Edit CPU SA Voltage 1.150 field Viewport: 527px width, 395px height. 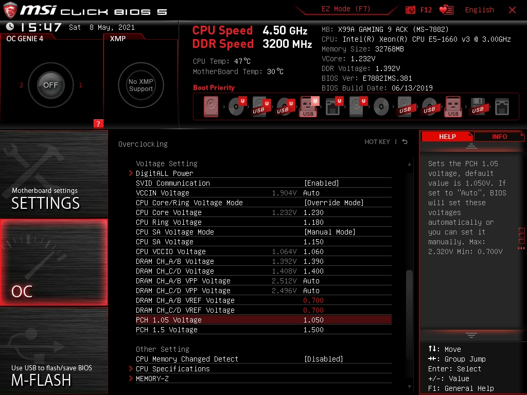313,242
